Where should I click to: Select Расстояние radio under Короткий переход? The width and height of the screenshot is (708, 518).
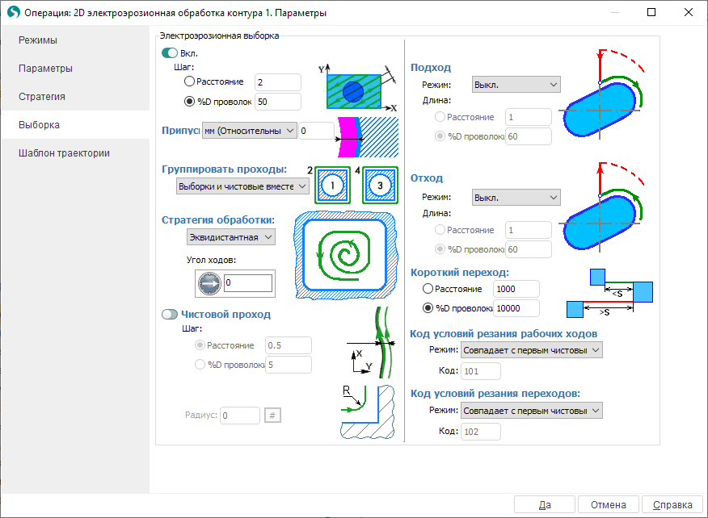[428, 289]
